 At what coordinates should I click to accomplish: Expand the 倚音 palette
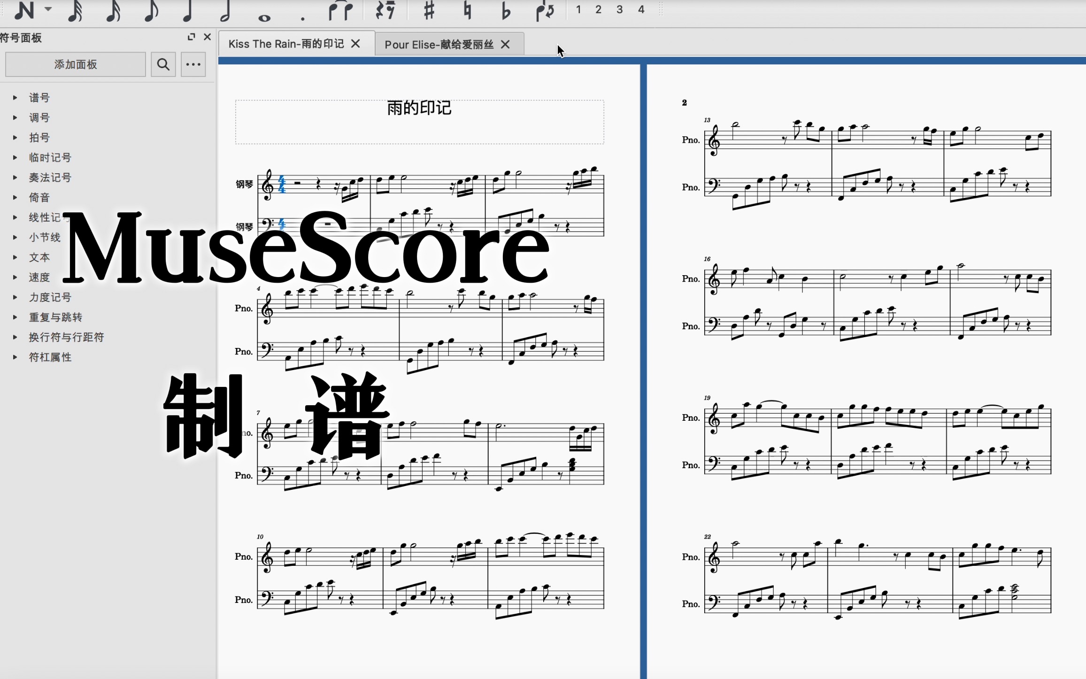[15, 197]
